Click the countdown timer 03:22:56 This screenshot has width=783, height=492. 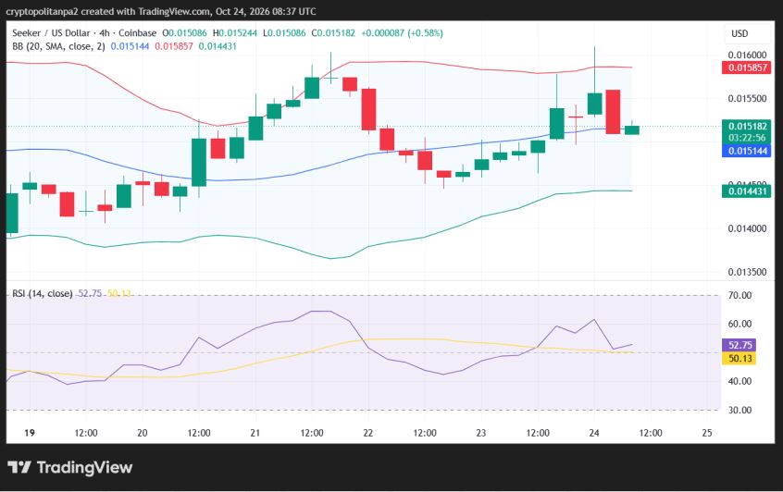click(747, 138)
